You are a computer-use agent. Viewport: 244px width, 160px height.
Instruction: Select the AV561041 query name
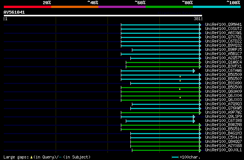tap(14, 12)
